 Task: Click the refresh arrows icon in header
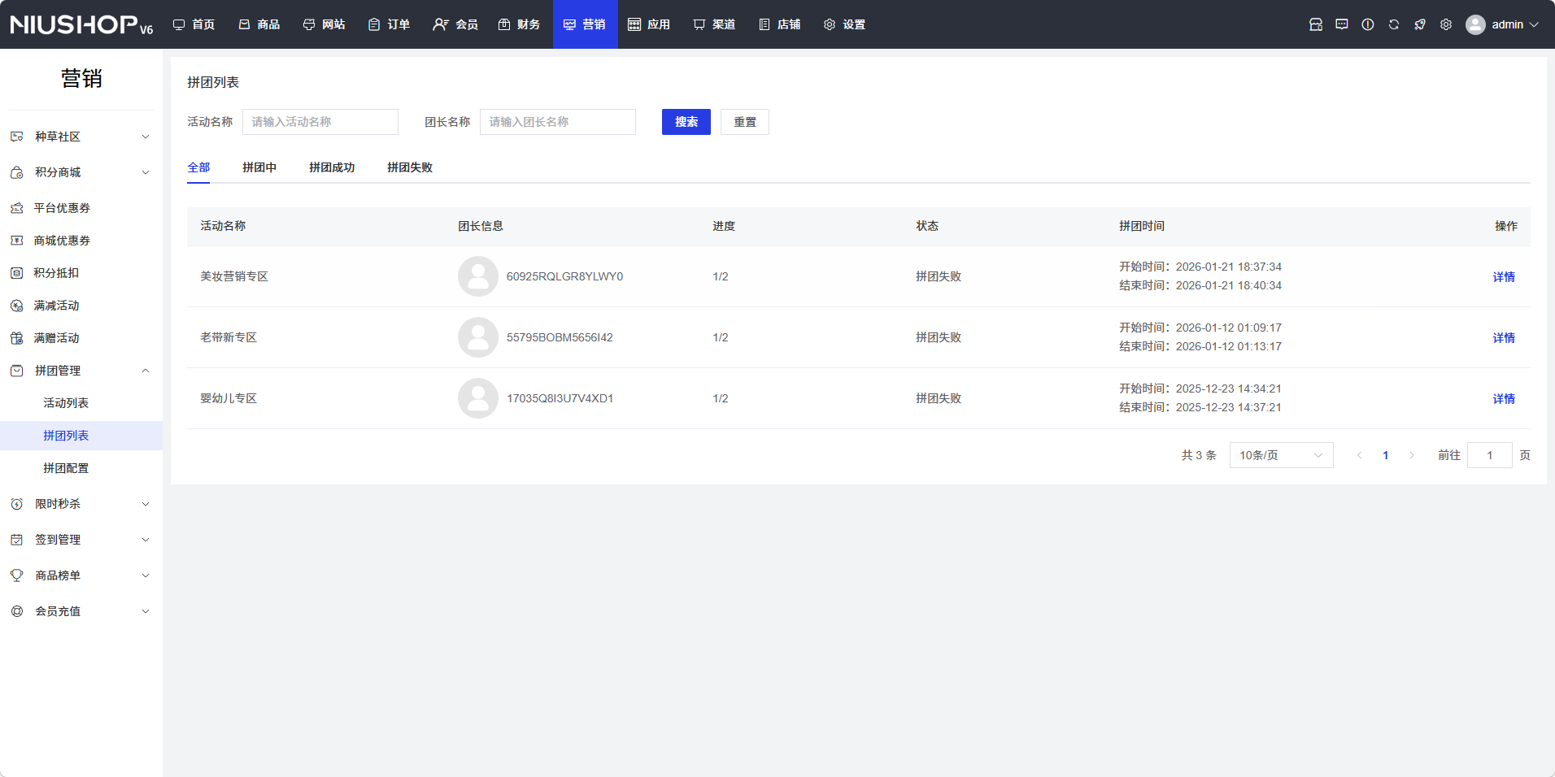click(1393, 24)
